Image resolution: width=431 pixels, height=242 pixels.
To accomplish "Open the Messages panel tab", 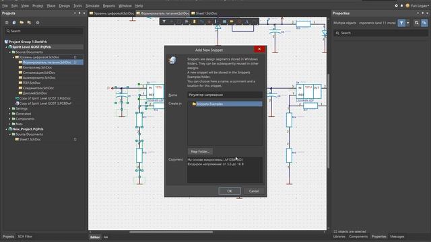I will [397, 237].
